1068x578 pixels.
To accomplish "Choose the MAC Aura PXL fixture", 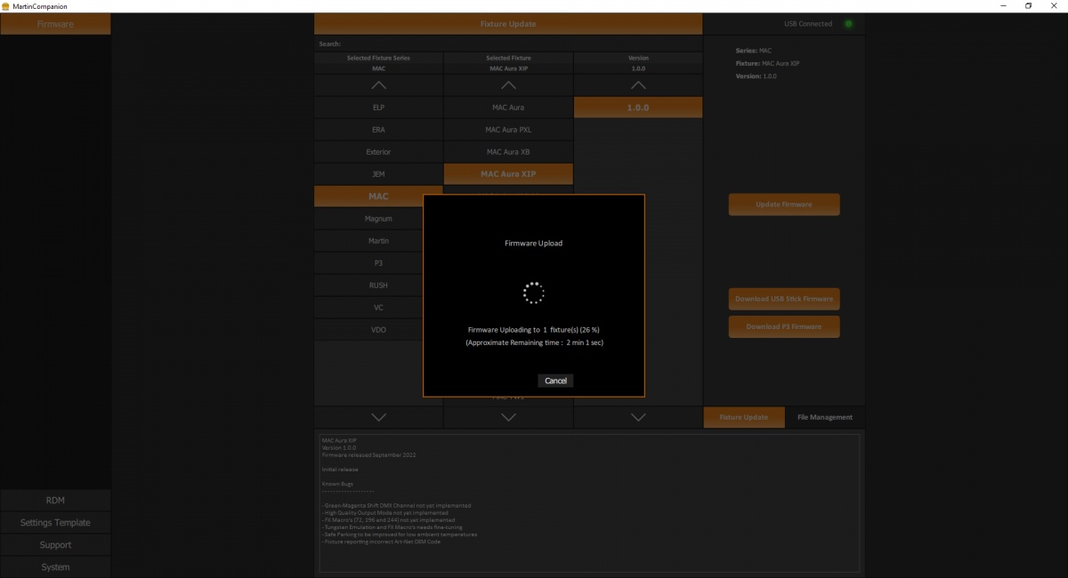I will point(508,130).
